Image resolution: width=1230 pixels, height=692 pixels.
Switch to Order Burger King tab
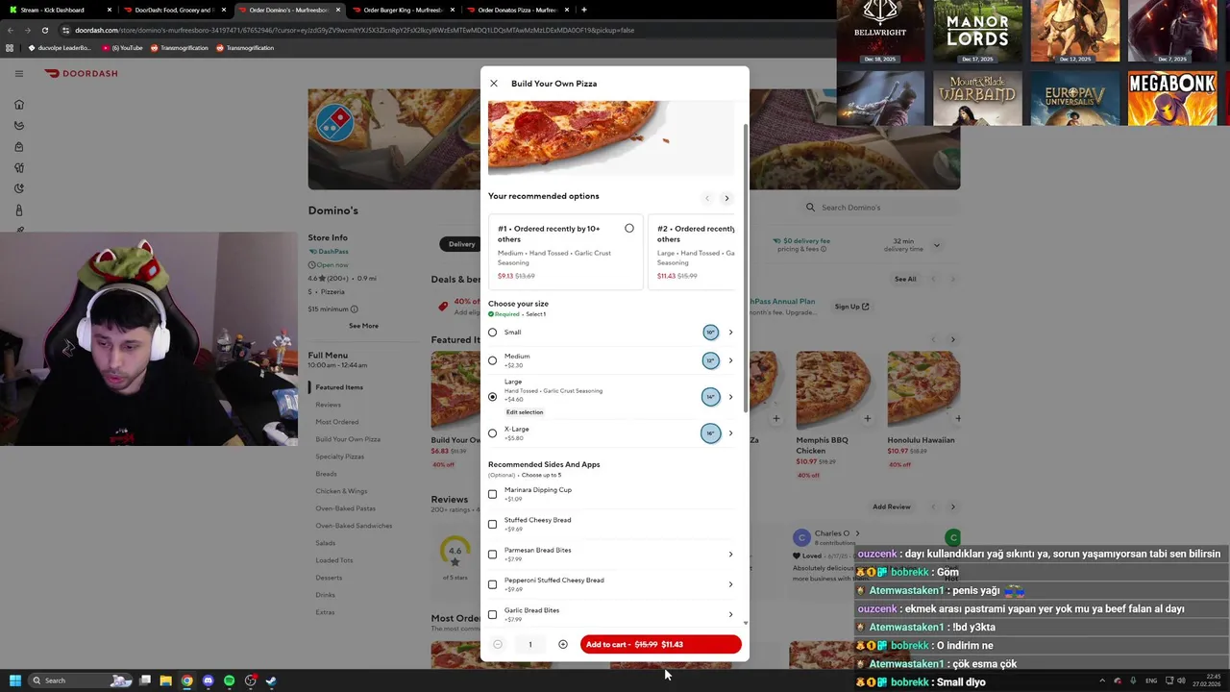pyautogui.click(x=403, y=10)
